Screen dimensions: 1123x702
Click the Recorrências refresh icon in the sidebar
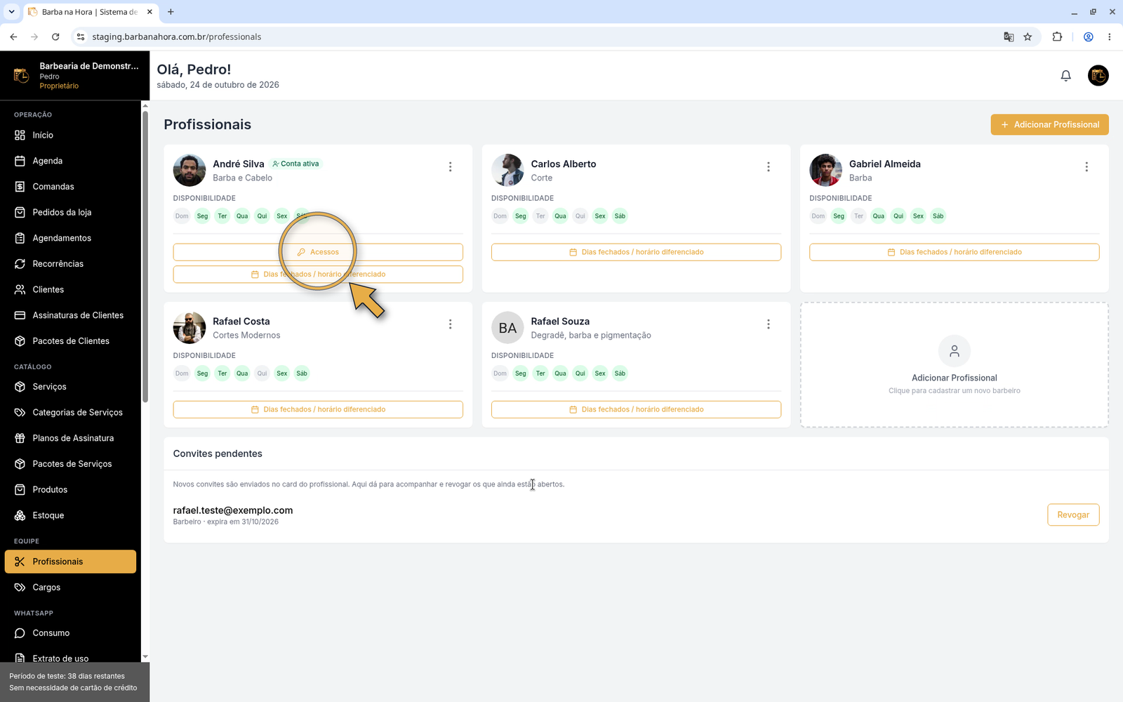tap(20, 264)
